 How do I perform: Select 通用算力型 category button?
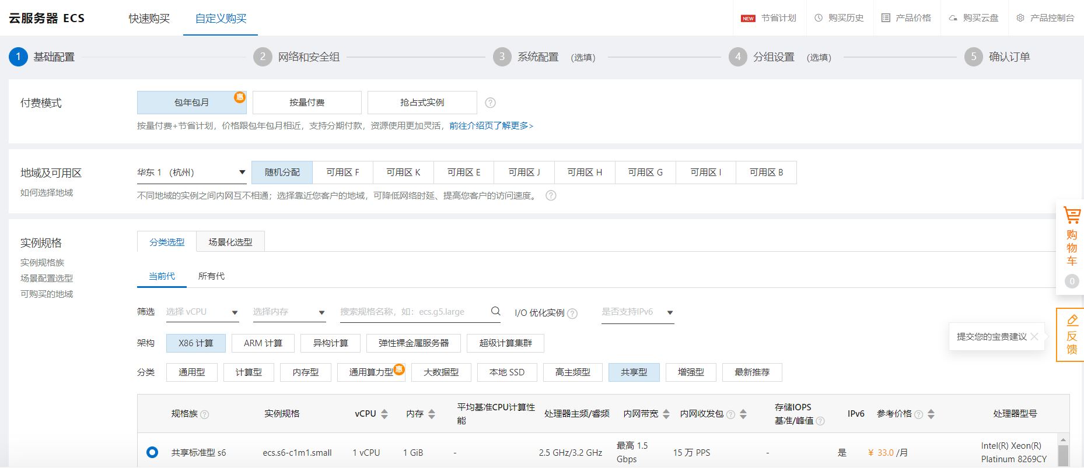[x=371, y=372]
